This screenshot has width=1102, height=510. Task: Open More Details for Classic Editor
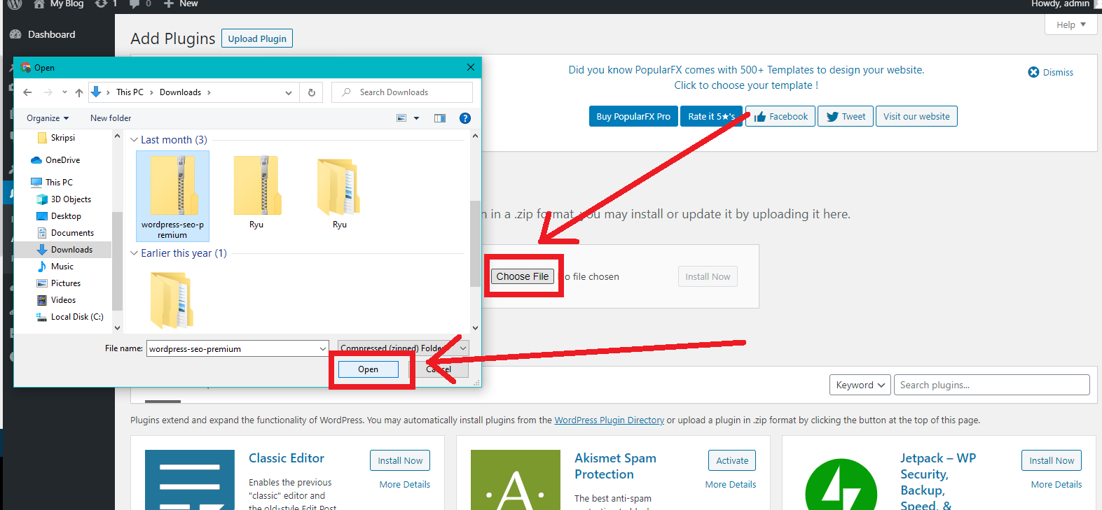pyautogui.click(x=405, y=484)
